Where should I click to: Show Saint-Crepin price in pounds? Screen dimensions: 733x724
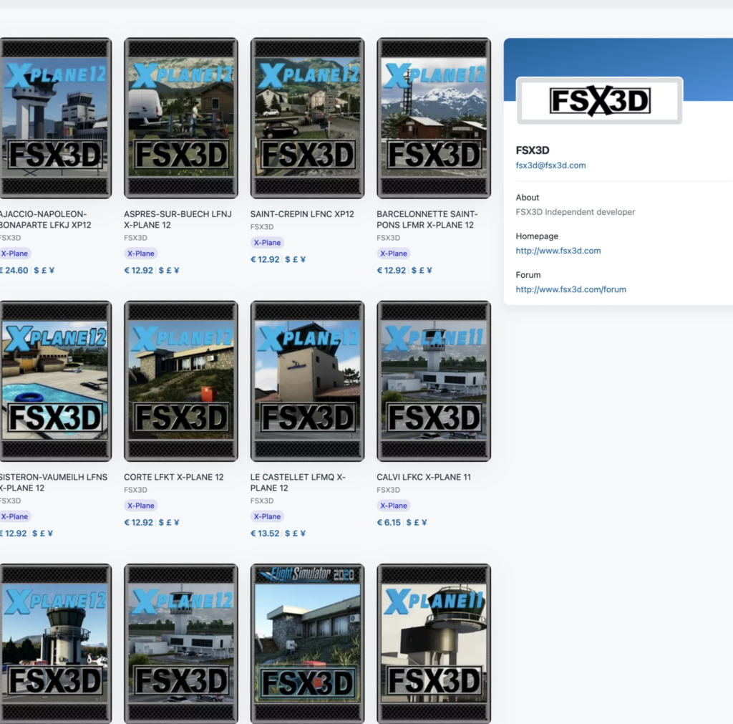[295, 260]
